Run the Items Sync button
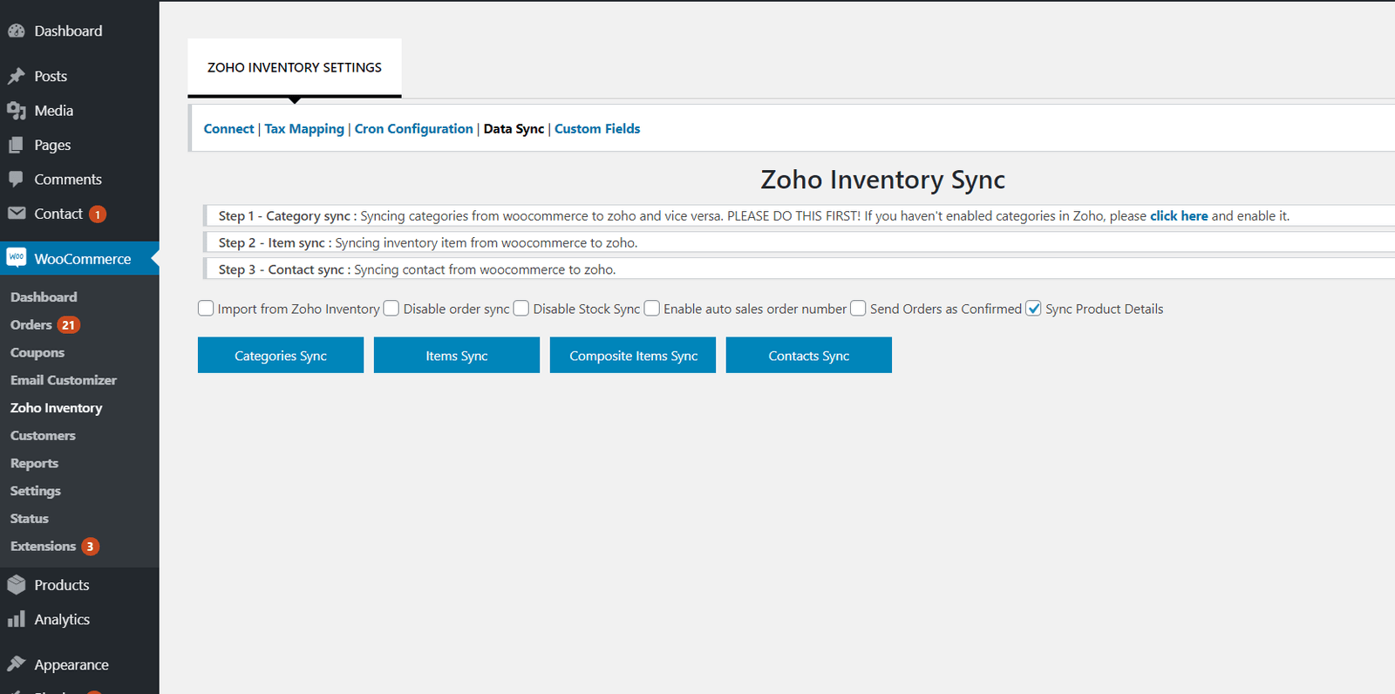 point(457,355)
